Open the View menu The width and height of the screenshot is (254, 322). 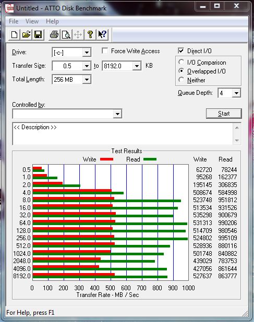point(32,21)
